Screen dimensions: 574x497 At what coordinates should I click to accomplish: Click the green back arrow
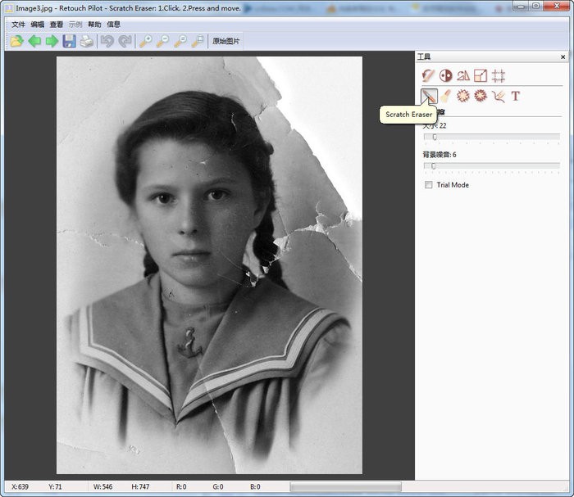[x=34, y=41]
